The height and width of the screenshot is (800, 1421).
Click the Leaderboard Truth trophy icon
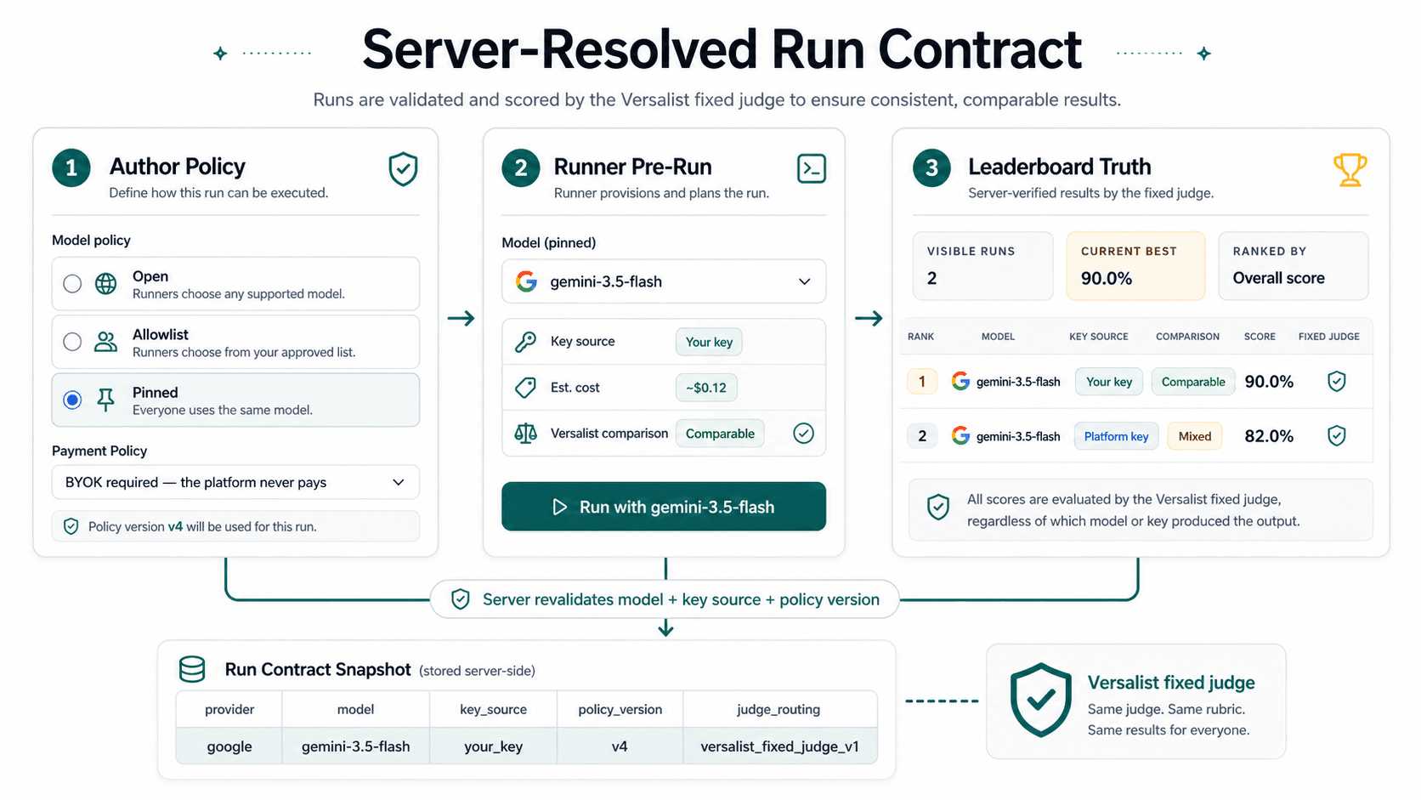(1350, 170)
